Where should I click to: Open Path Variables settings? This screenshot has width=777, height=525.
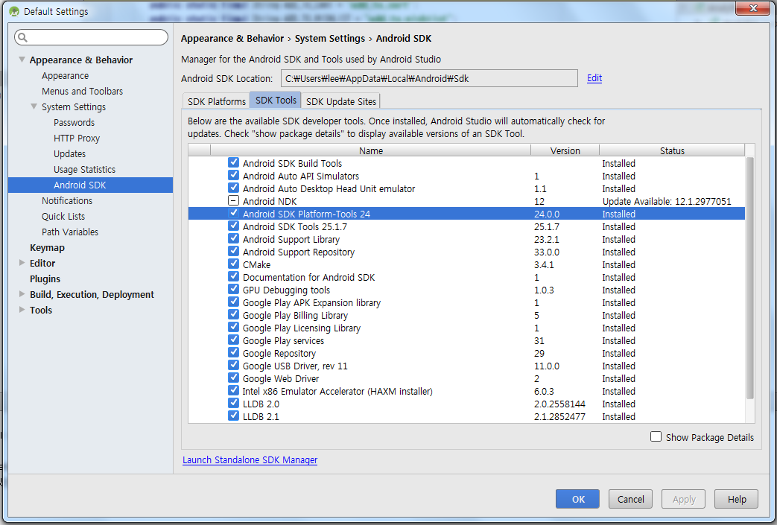[x=70, y=232]
